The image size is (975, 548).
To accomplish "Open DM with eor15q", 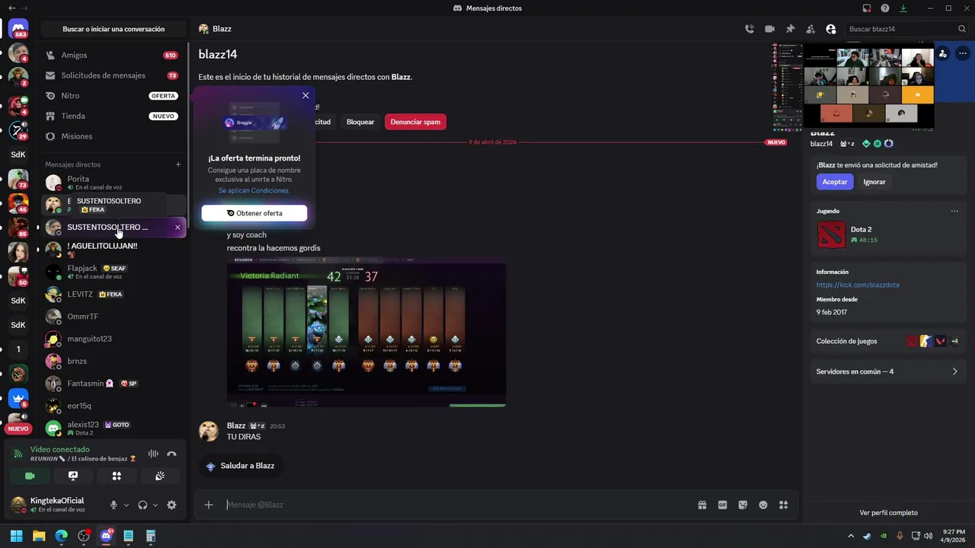I will coord(111,406).
